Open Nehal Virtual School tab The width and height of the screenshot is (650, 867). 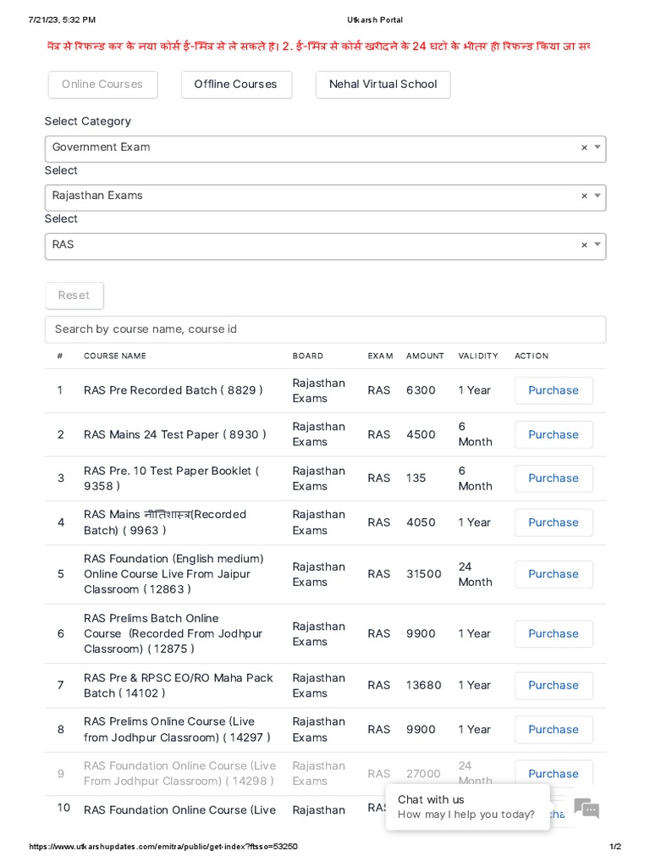[x=383, y=85]
